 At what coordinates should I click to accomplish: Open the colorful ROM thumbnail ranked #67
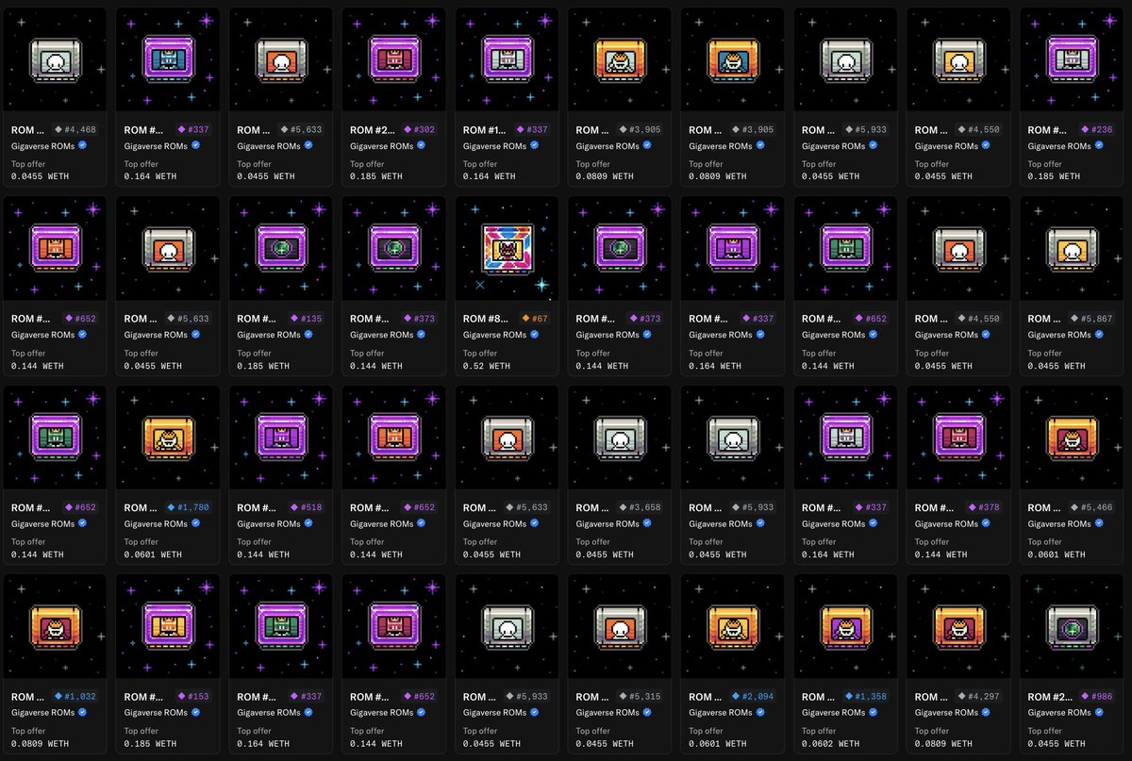click(x=507, y=249)
